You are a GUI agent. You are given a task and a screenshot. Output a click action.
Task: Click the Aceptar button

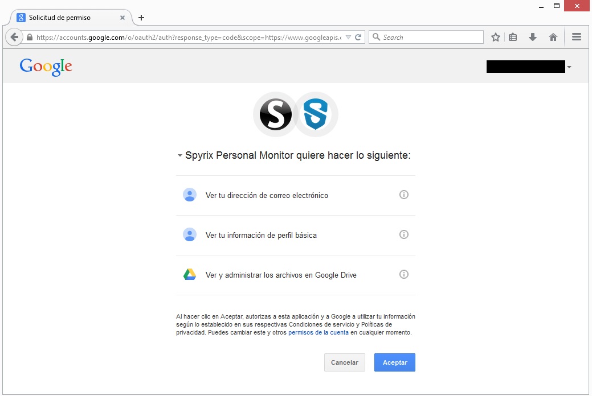(395, 362)
